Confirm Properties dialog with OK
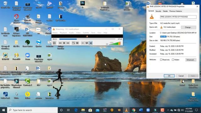Viewport: 201px width, 113px height. (169, 76)
